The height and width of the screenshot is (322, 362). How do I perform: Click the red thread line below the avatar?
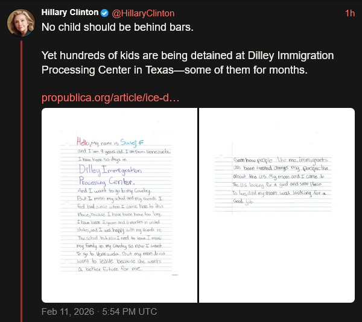(21, 181)
